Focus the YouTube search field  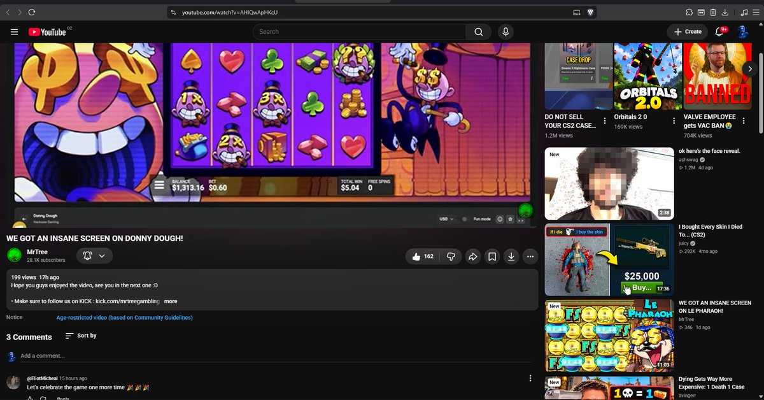(x=359, y=32)
